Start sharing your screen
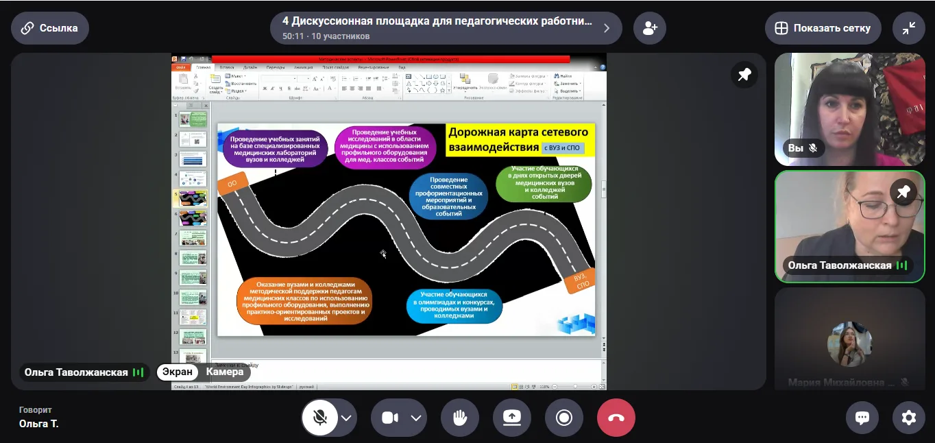The height and width of the screenshot is (443, 935). (x=512, y=418)
